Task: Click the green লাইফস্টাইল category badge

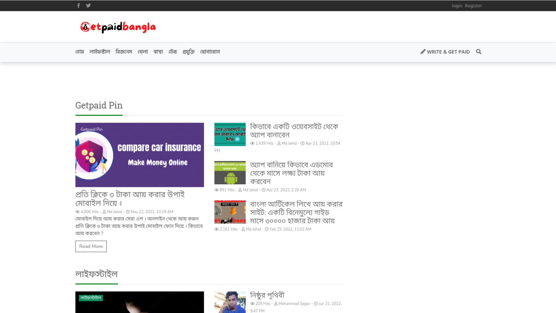Action: point(91,298)
